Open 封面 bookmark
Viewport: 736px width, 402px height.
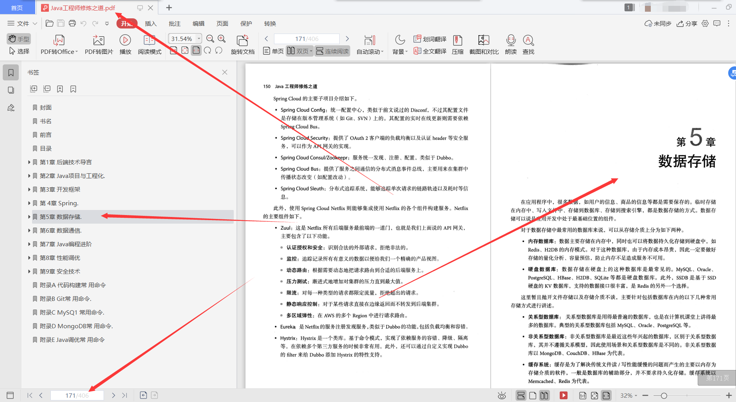(46, 107)
